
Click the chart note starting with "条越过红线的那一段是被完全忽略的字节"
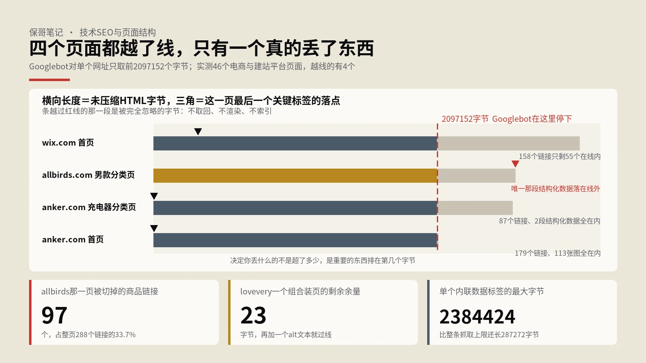[x=157, y=111]
